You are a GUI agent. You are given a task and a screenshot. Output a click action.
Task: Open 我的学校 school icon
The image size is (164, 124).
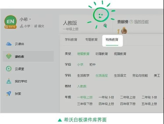pos(9,81)
